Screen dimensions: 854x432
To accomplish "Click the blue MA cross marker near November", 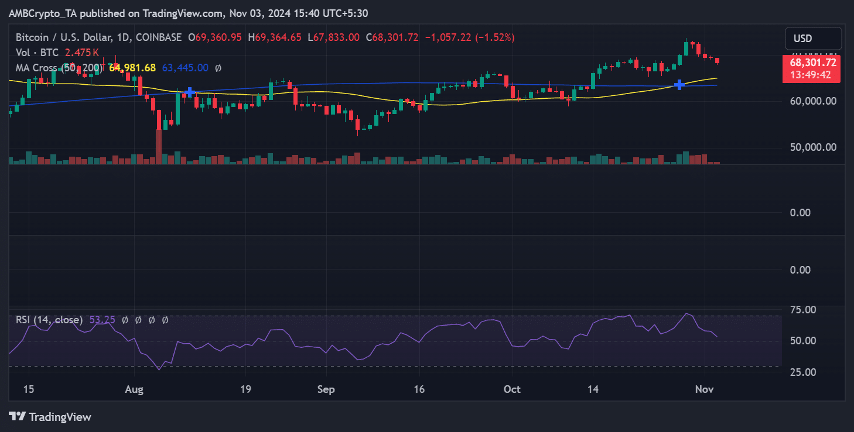I will [679, 85].
